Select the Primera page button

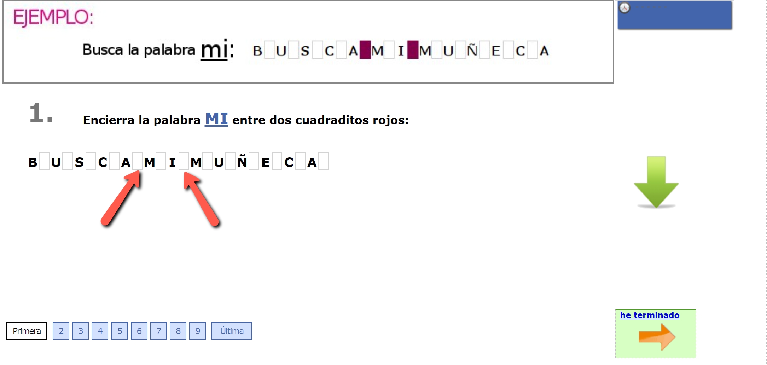pyautogui.click(x=27, y=331)
